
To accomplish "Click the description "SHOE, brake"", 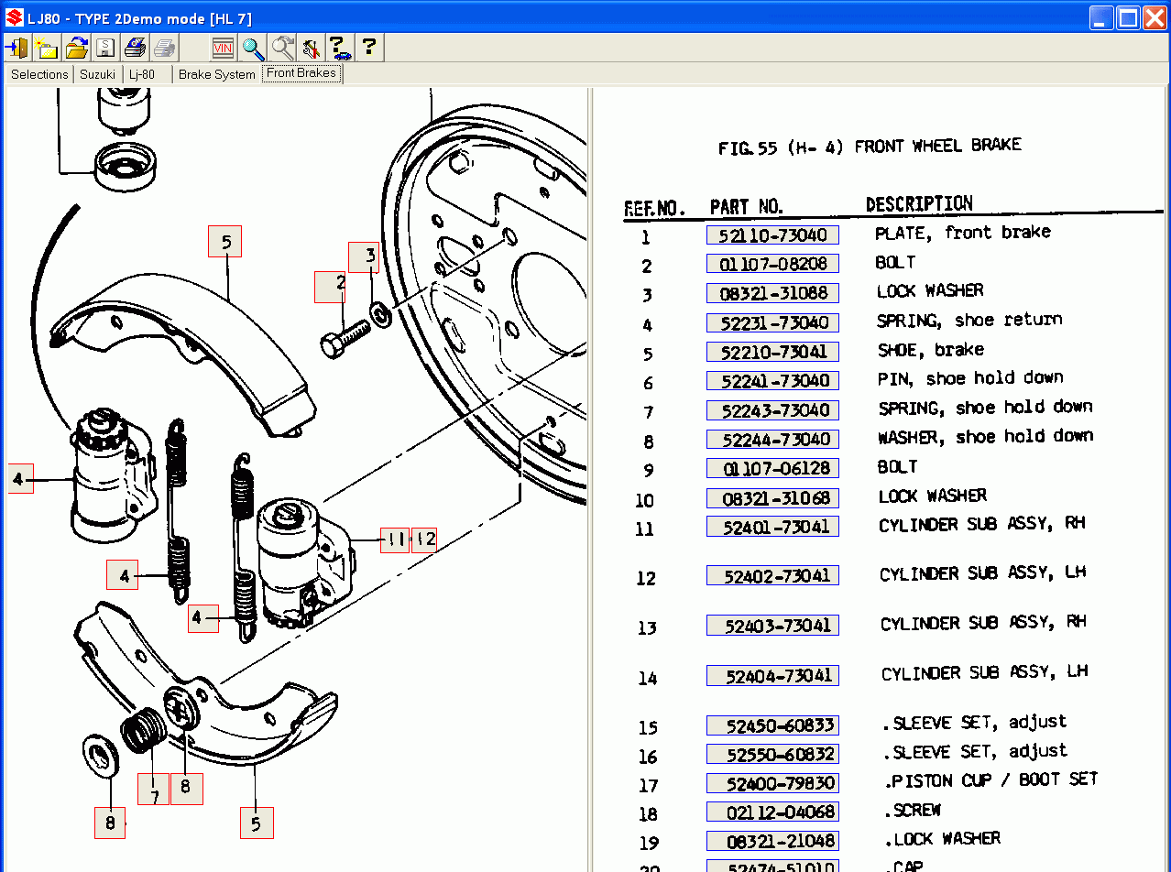I will (x=931, y=350).
